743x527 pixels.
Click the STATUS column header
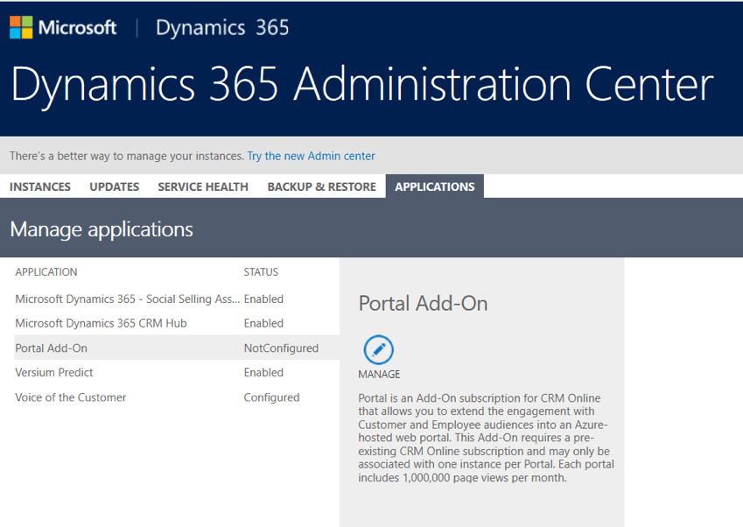coord(261,272)
